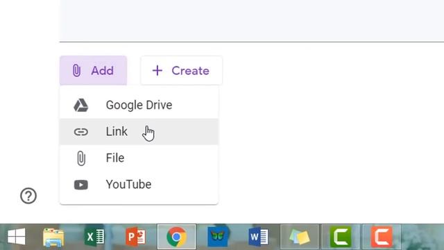Switch to Chrome in the taskbar
The width and height of the screenshot is (444, 250).
click(x=176, y=236)
